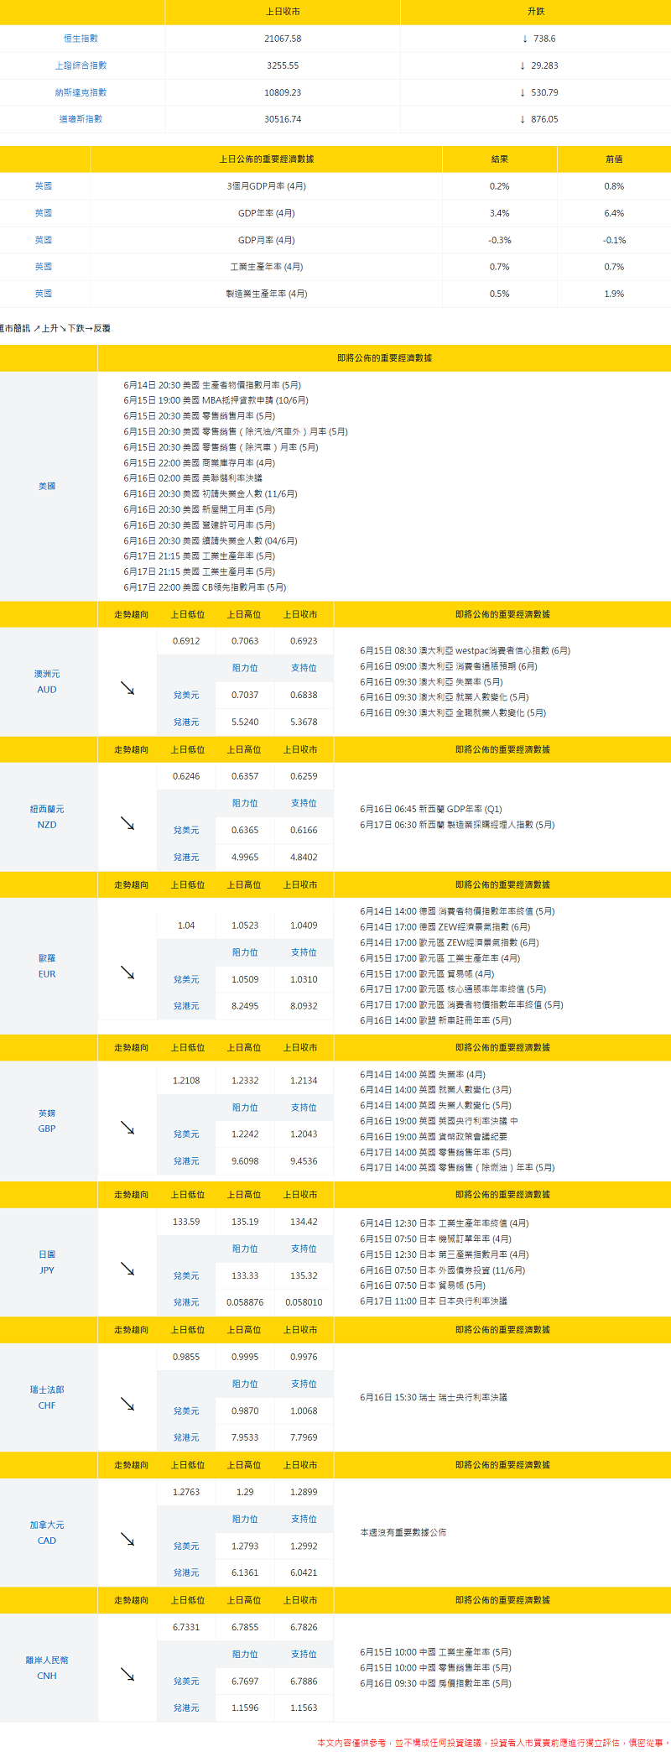
Task: Click NZD previous high 0.6357
Action: pyautogui.click(x=245, y=776)
